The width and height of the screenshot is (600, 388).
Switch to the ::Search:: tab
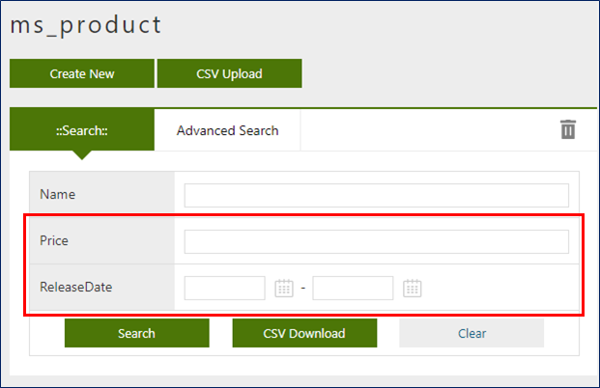coord(82,130)
